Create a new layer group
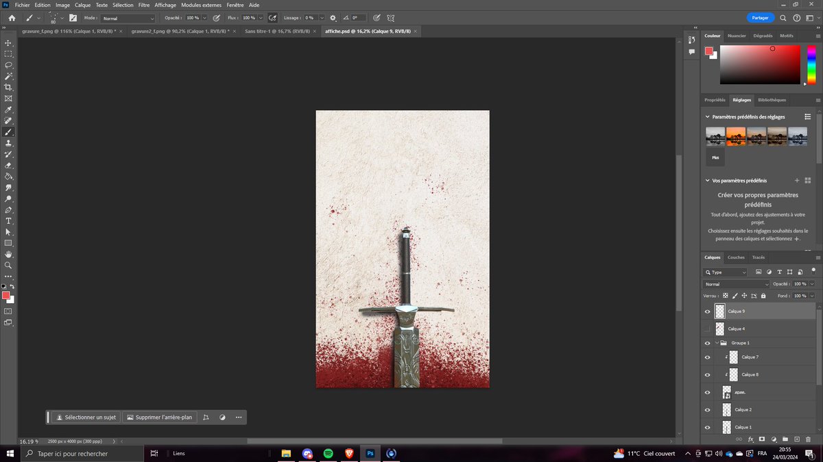 coord(785,439)
